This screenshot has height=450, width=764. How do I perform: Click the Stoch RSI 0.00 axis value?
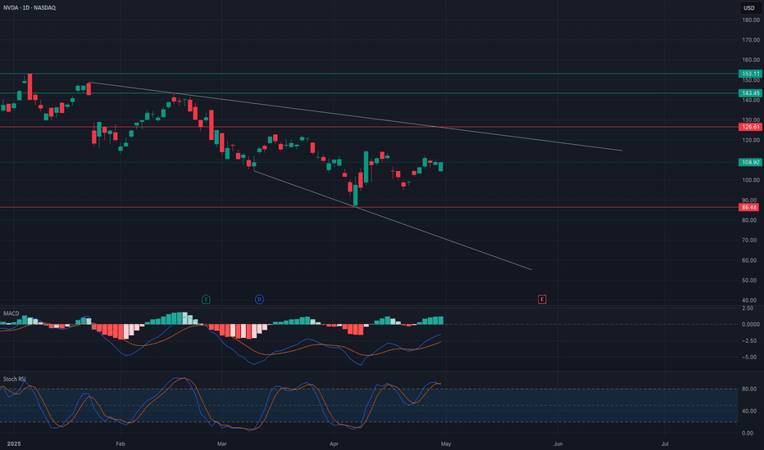click(x=748, y=433)
